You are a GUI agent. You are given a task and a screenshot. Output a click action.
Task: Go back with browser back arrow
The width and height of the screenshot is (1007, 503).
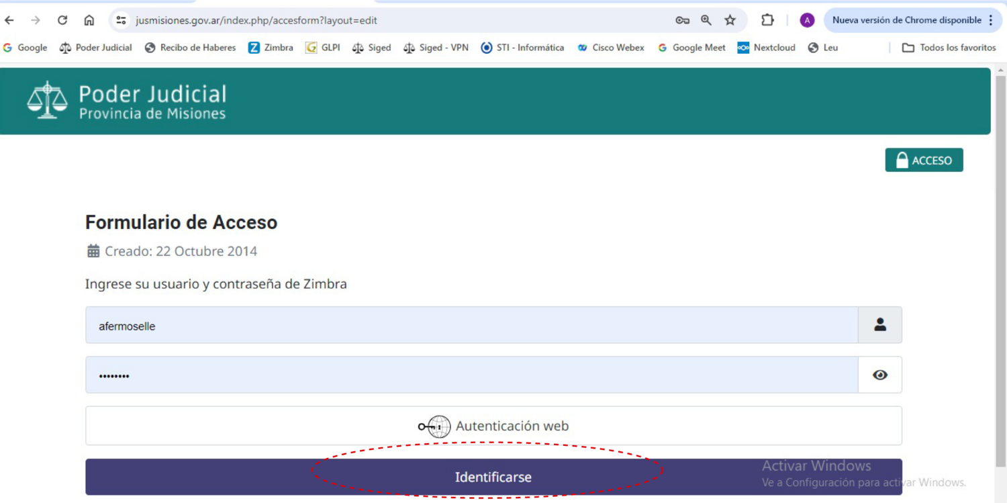coord(9,20)
